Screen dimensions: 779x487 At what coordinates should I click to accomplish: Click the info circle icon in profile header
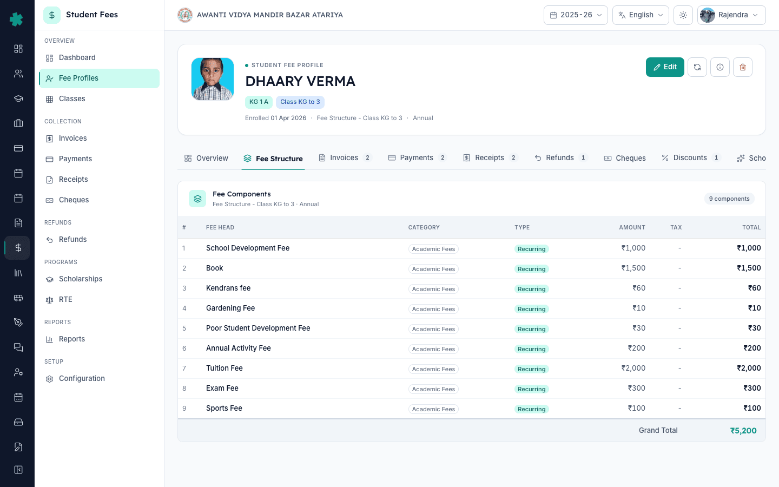(x=720, y=67)
